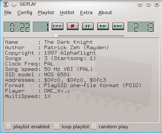Click the total time display 2:13
The image size is (162, 133).
[141, 27]
